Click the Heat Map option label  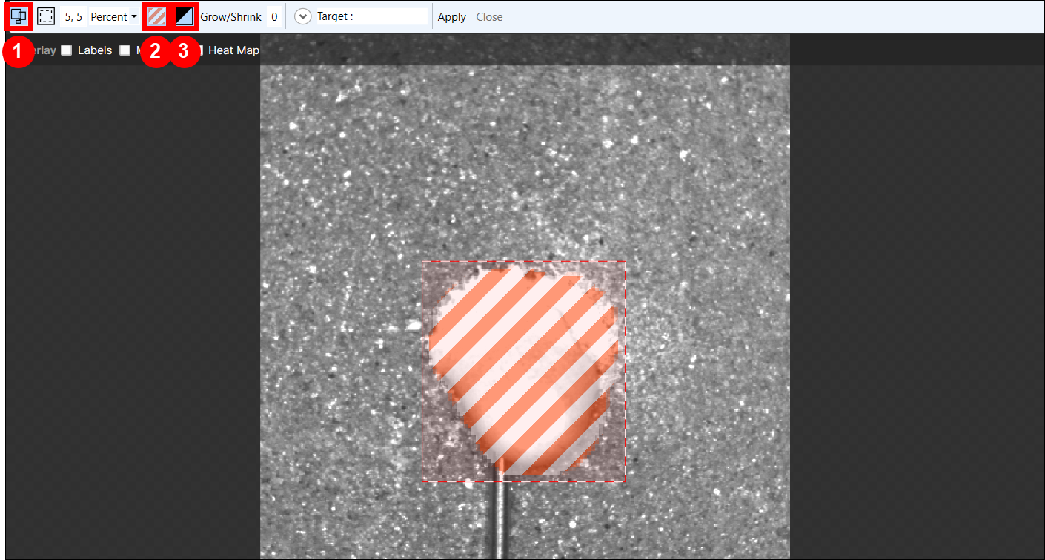point(233,50)
